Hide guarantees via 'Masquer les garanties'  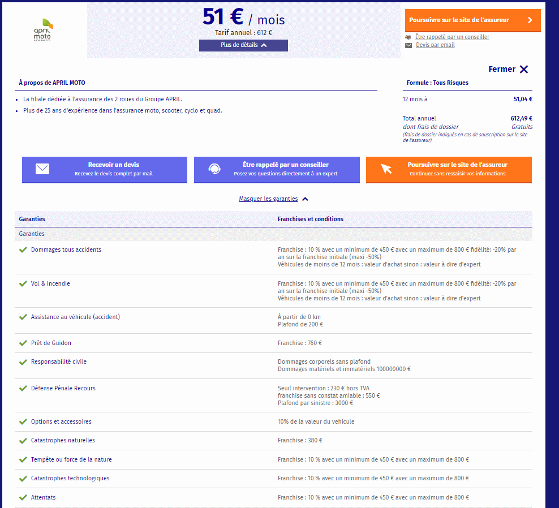point(268,199)
